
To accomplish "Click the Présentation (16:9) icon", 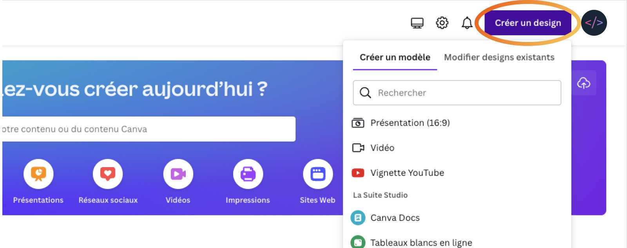I will click(358, 123).
